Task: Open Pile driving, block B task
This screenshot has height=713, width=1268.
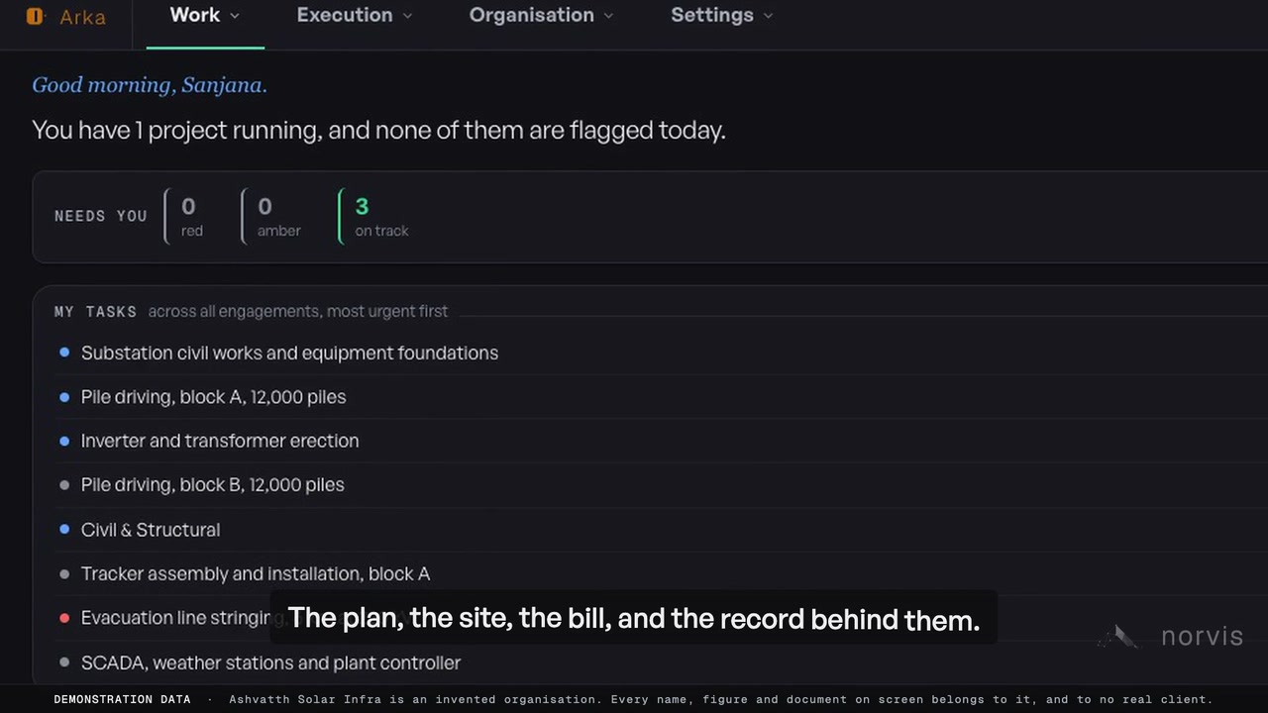Action: (213, 485)
